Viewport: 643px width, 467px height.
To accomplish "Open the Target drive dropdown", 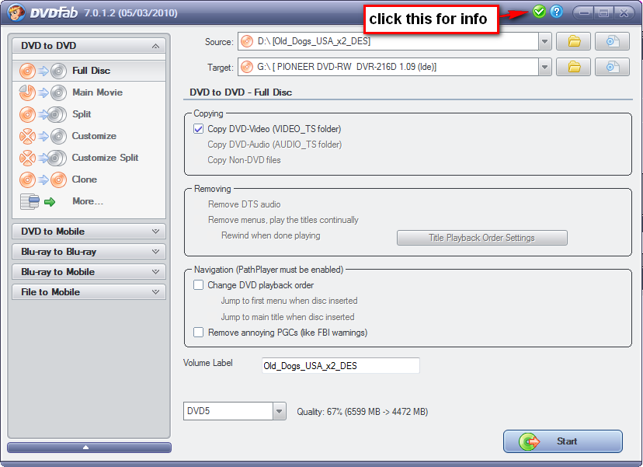I will tap(544, 67).
